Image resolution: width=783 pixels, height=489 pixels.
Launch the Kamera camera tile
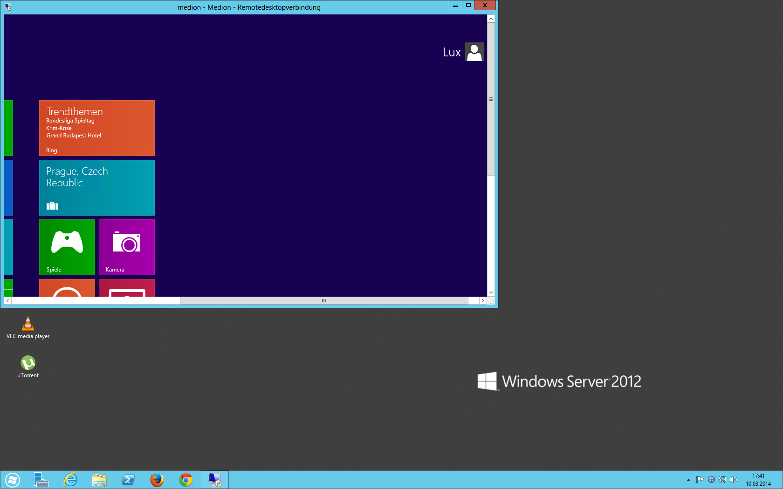click(127, 247)
